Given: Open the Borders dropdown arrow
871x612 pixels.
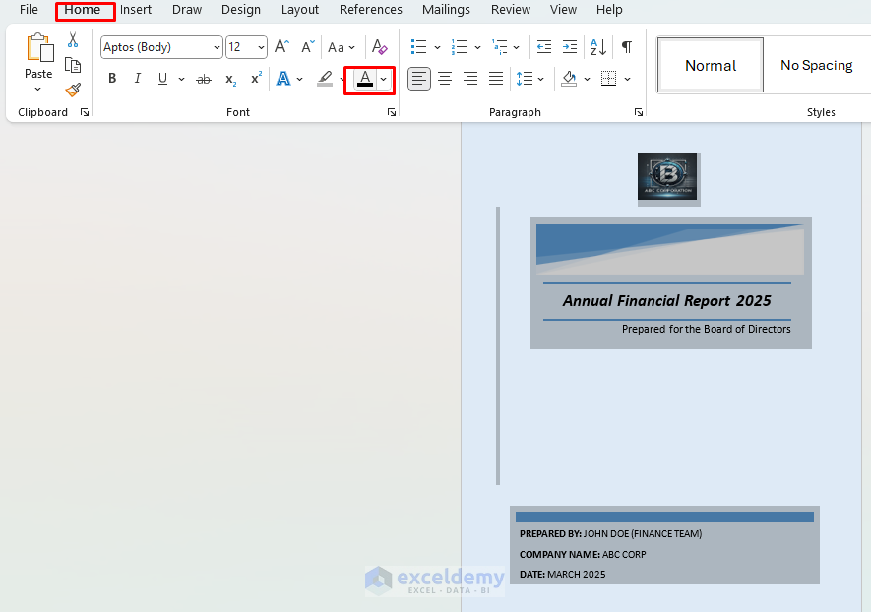Looking at the screenshot, I should coord(627,80).
